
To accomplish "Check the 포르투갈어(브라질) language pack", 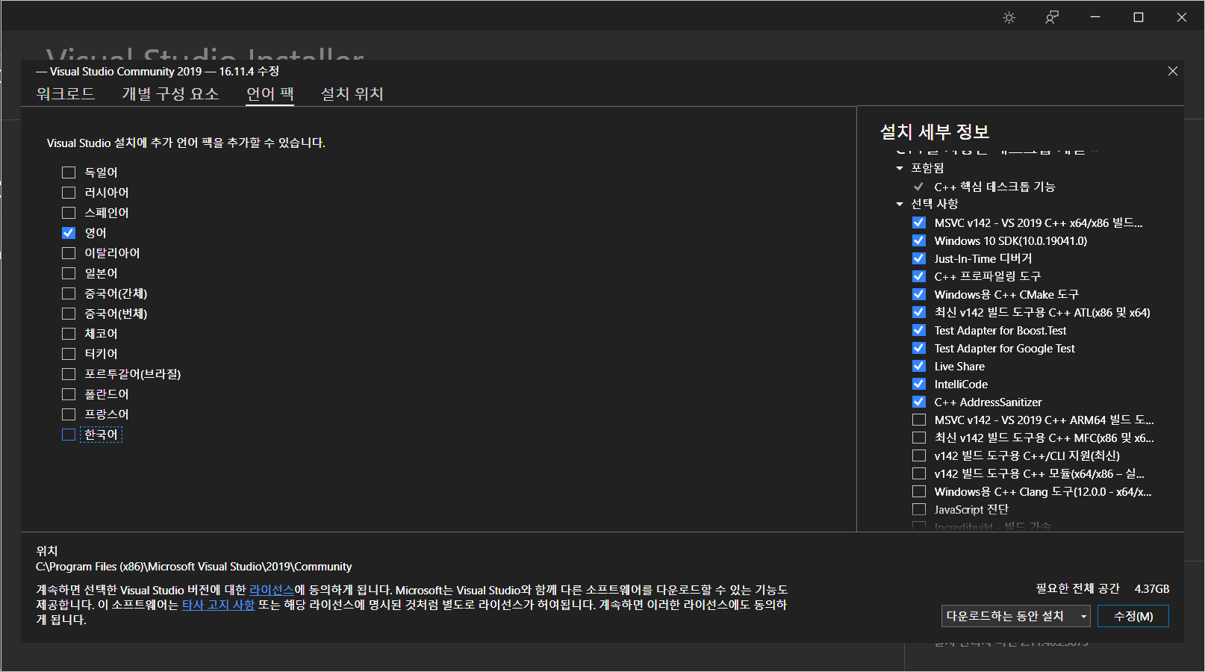I will point(69,374).
